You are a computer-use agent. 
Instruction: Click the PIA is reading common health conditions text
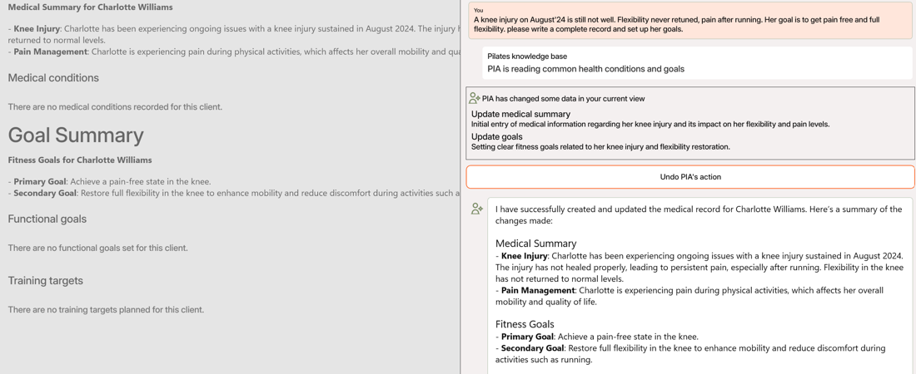pyautogui.click(x=586, y=69)
